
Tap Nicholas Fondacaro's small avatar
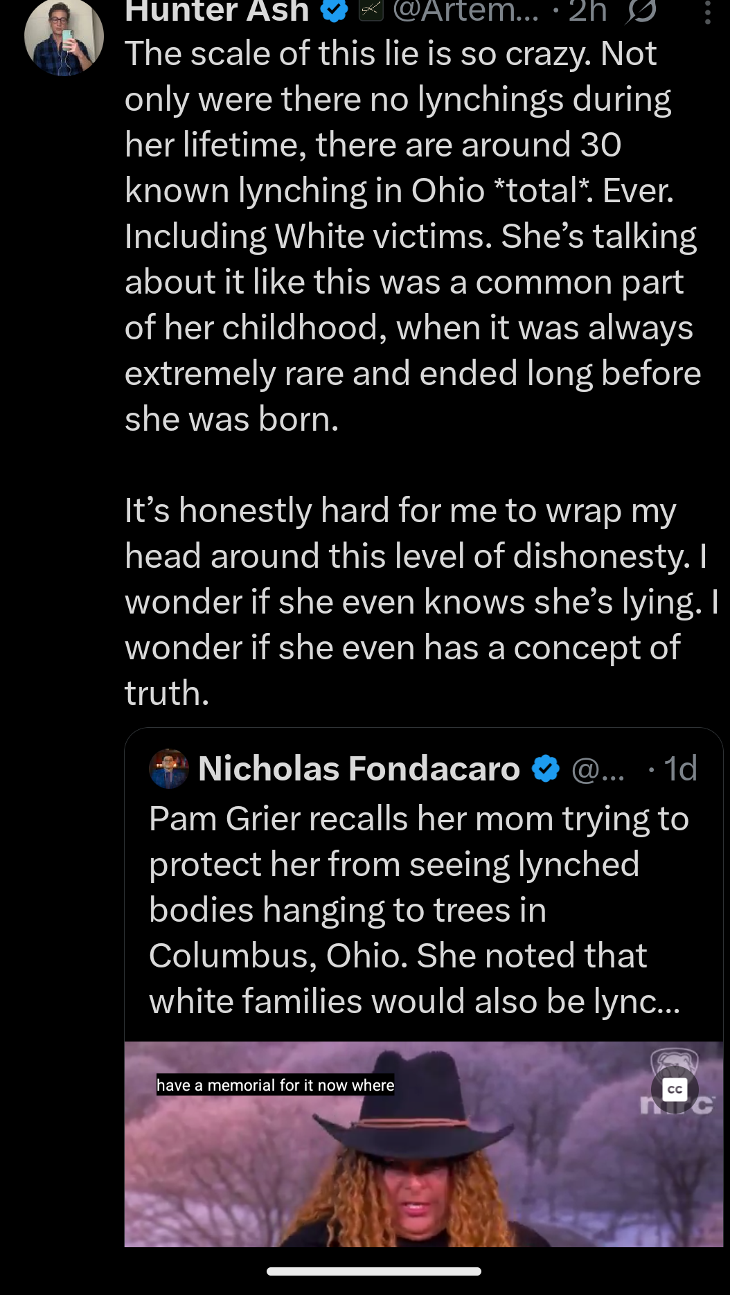168,769
